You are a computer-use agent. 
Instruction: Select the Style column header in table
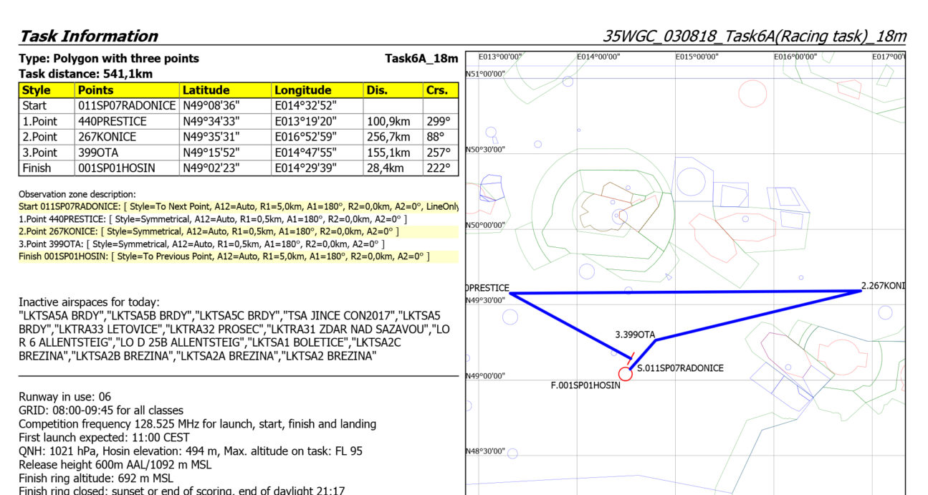(37, 90)
